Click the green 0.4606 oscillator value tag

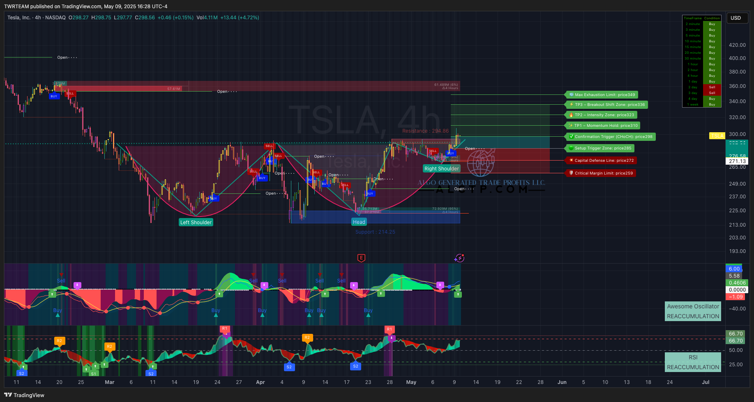[x=737, y=283]
